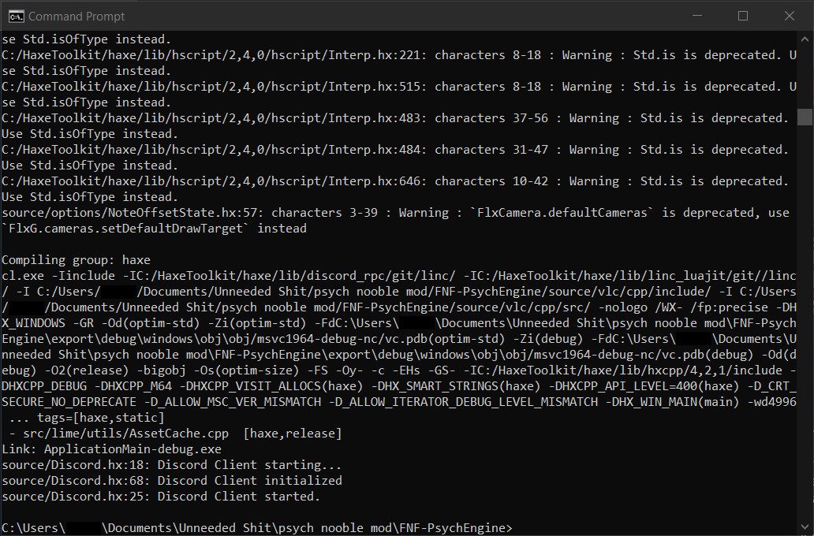Minimize the Command Prompt window
Screen dimensions: 814x536
(697, 15)
